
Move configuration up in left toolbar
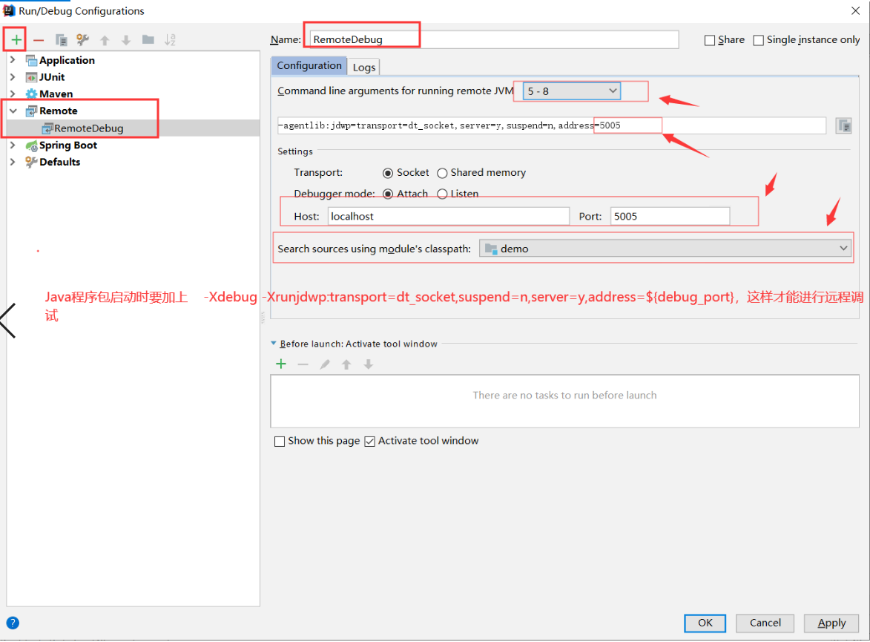[105, 40]
